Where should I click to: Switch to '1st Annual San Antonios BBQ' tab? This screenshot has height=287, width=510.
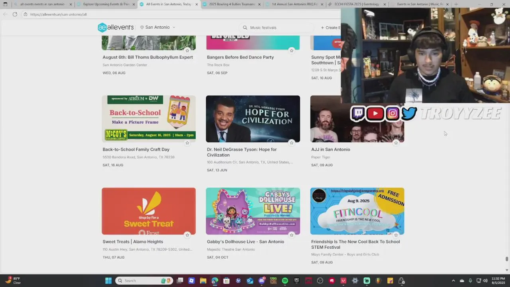coord(294,4)
